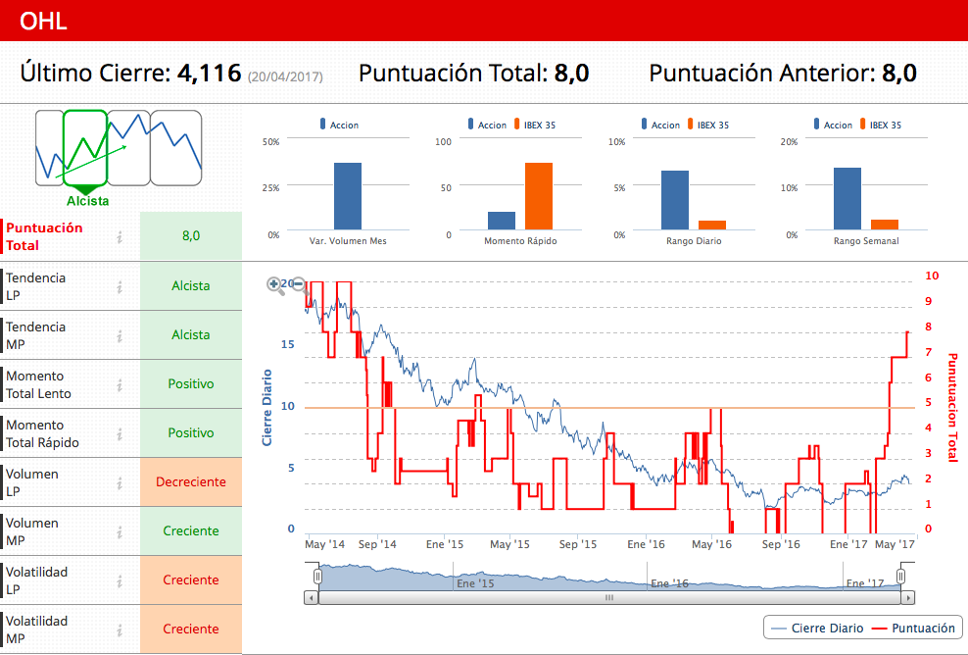Viewport: 968px width, 655px height.
Task: Click Creciente value for Volatilidad MP
Action: pyautogui.click(x=191, y=630)
